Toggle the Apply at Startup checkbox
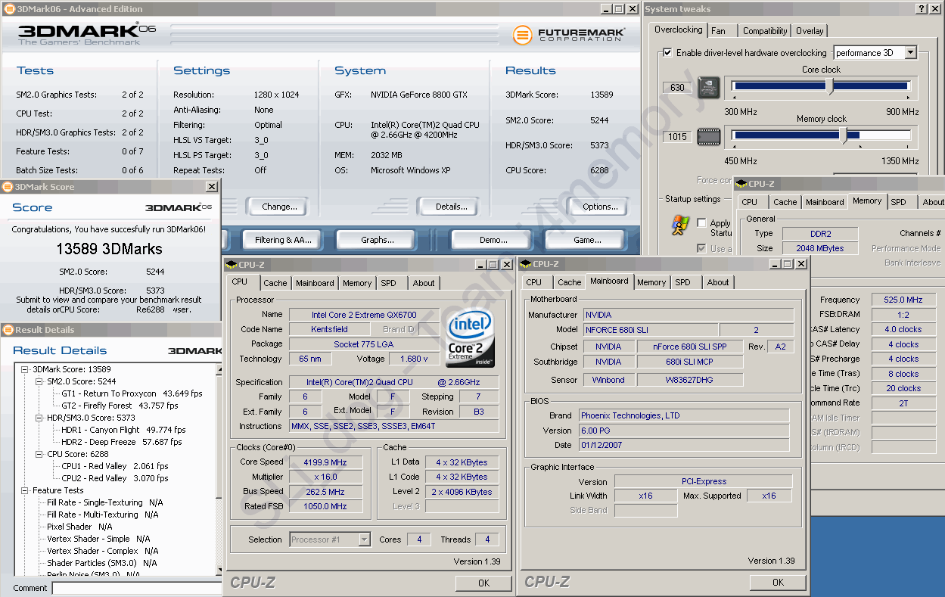This screenshot has height=597, width=945. pos(701,223)
